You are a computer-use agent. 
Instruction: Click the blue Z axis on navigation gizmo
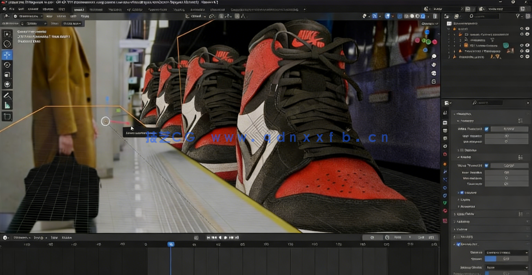(427, 32)
